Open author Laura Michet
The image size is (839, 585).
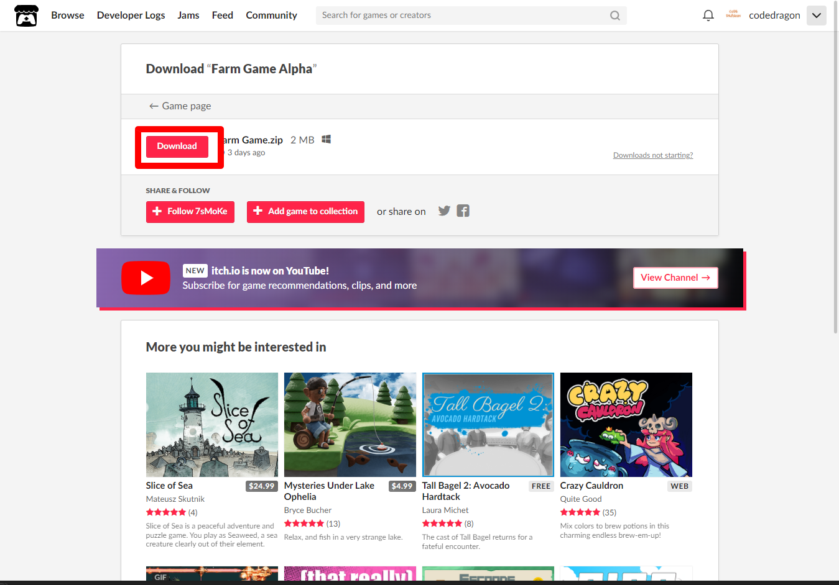click(x=445, y=510)
